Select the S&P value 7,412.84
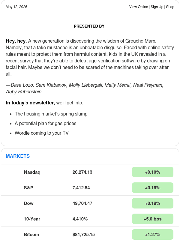The image size is (180, 240). [x=81, y=188]
